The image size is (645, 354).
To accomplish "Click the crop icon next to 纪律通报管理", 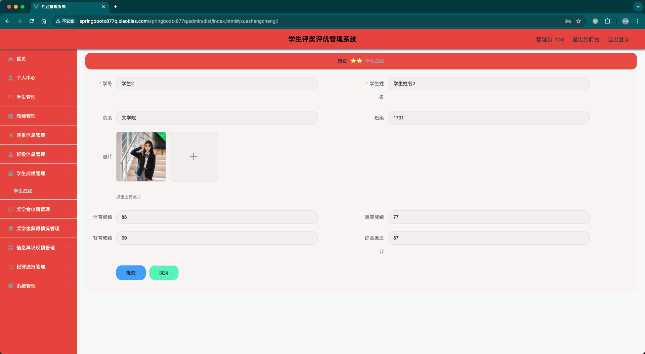I will (x=11, y=267).
